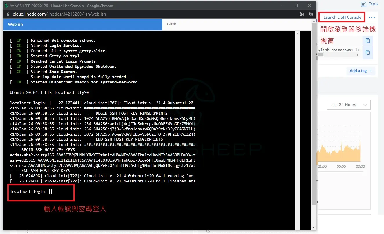Click the copy icon above the lish-shinagawa1 row

368,41
